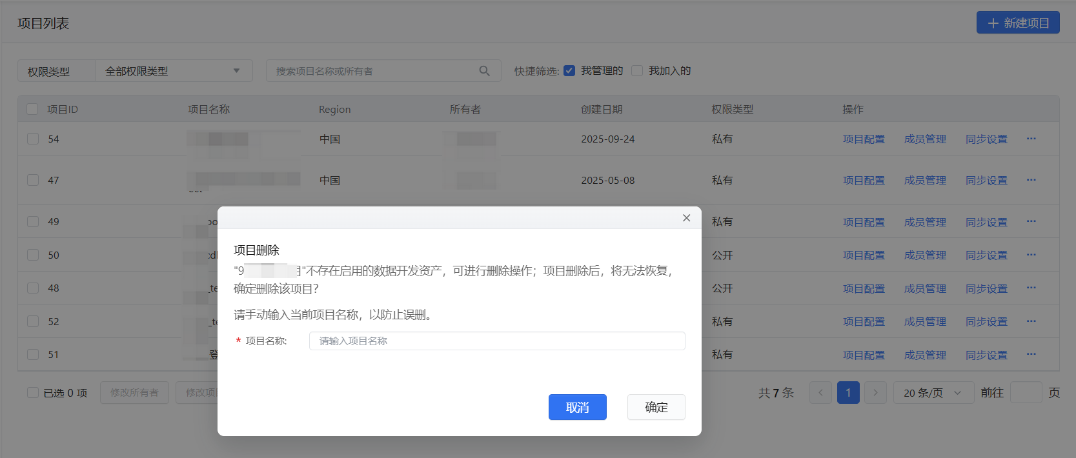Open 成员管理 for project 49

(x=924, y=222)
